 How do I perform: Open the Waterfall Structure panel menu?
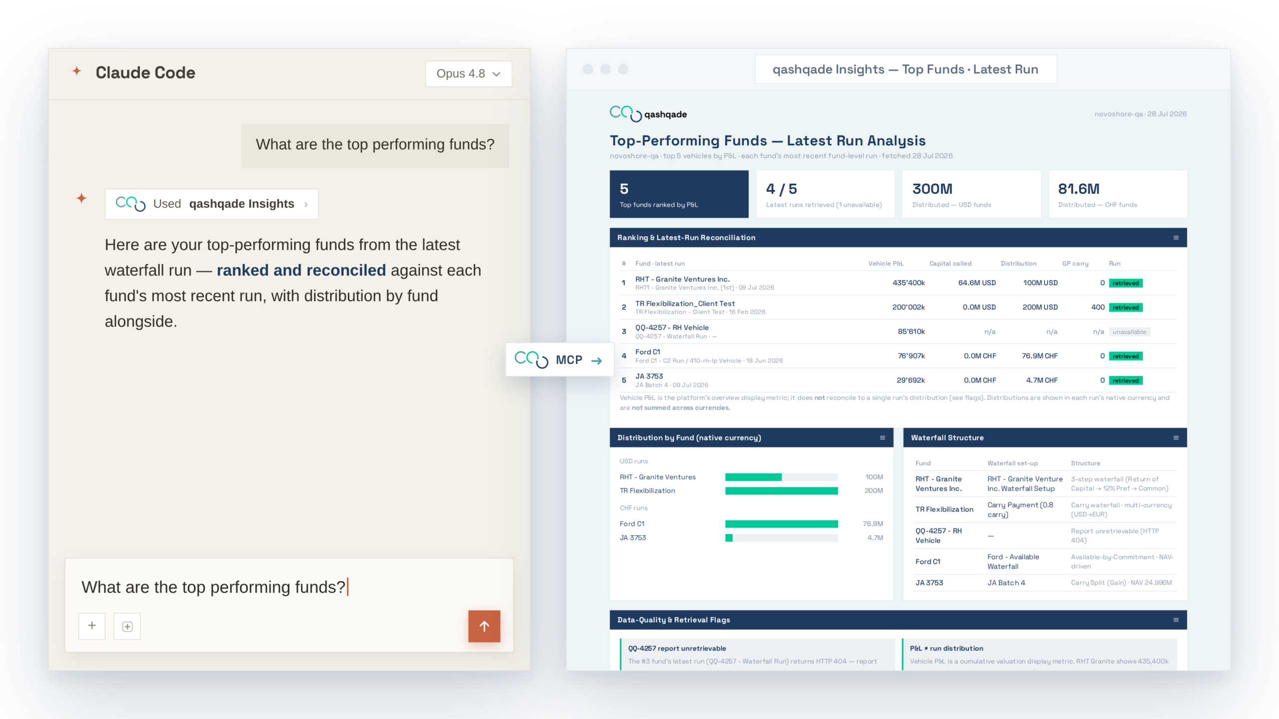click(x=1176, y=438)
